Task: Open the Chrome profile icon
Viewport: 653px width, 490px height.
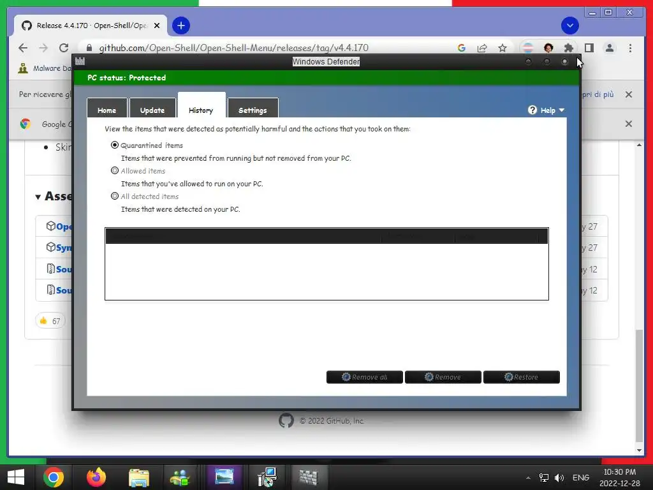Action: [x=609, y=48]
